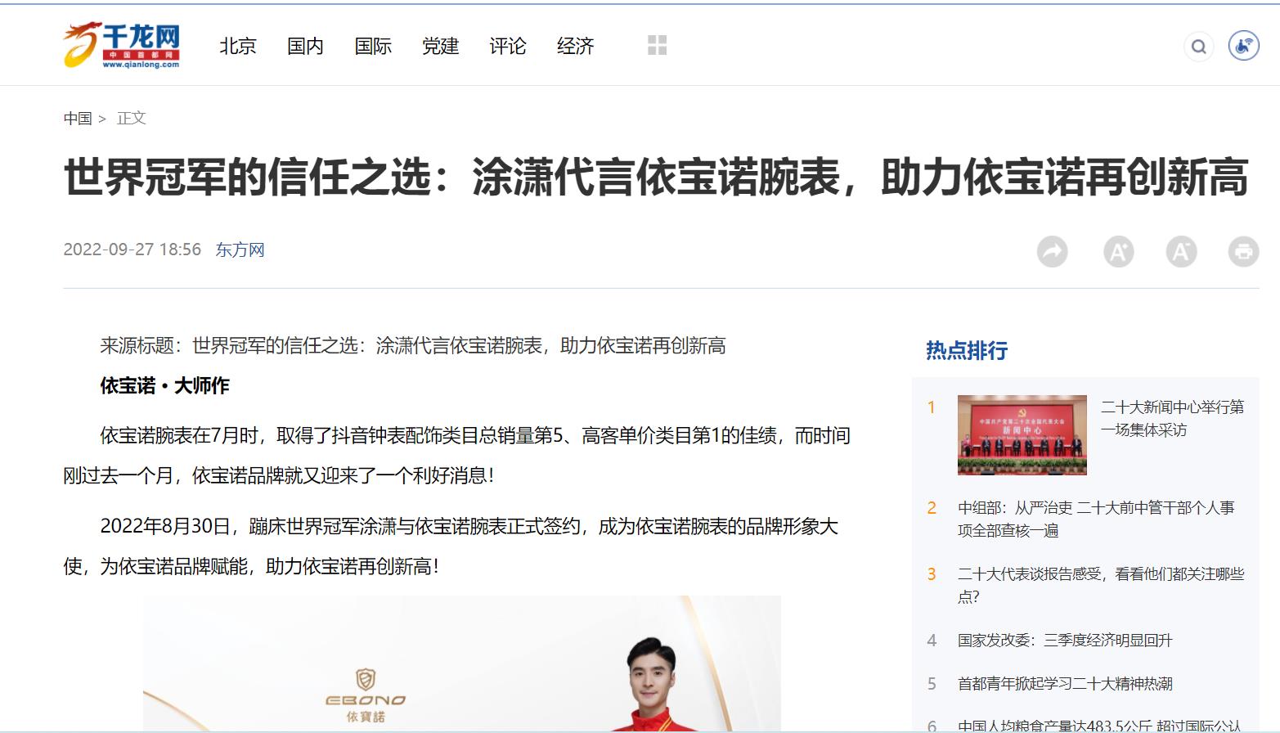Click the article headline 世界冠军的信任之选
This screenshot has height=733, width=1280.
(656, 177)
